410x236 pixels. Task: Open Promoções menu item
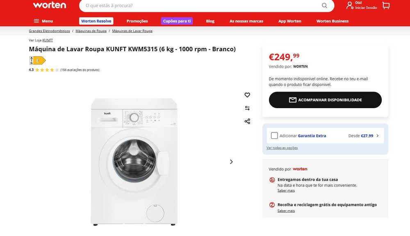137,21
